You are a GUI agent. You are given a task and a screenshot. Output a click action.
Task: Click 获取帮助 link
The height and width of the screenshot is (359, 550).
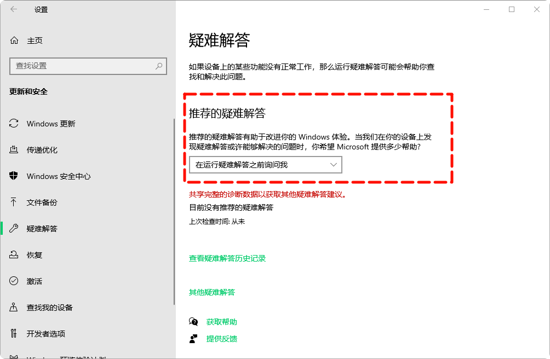coord(221,322)
